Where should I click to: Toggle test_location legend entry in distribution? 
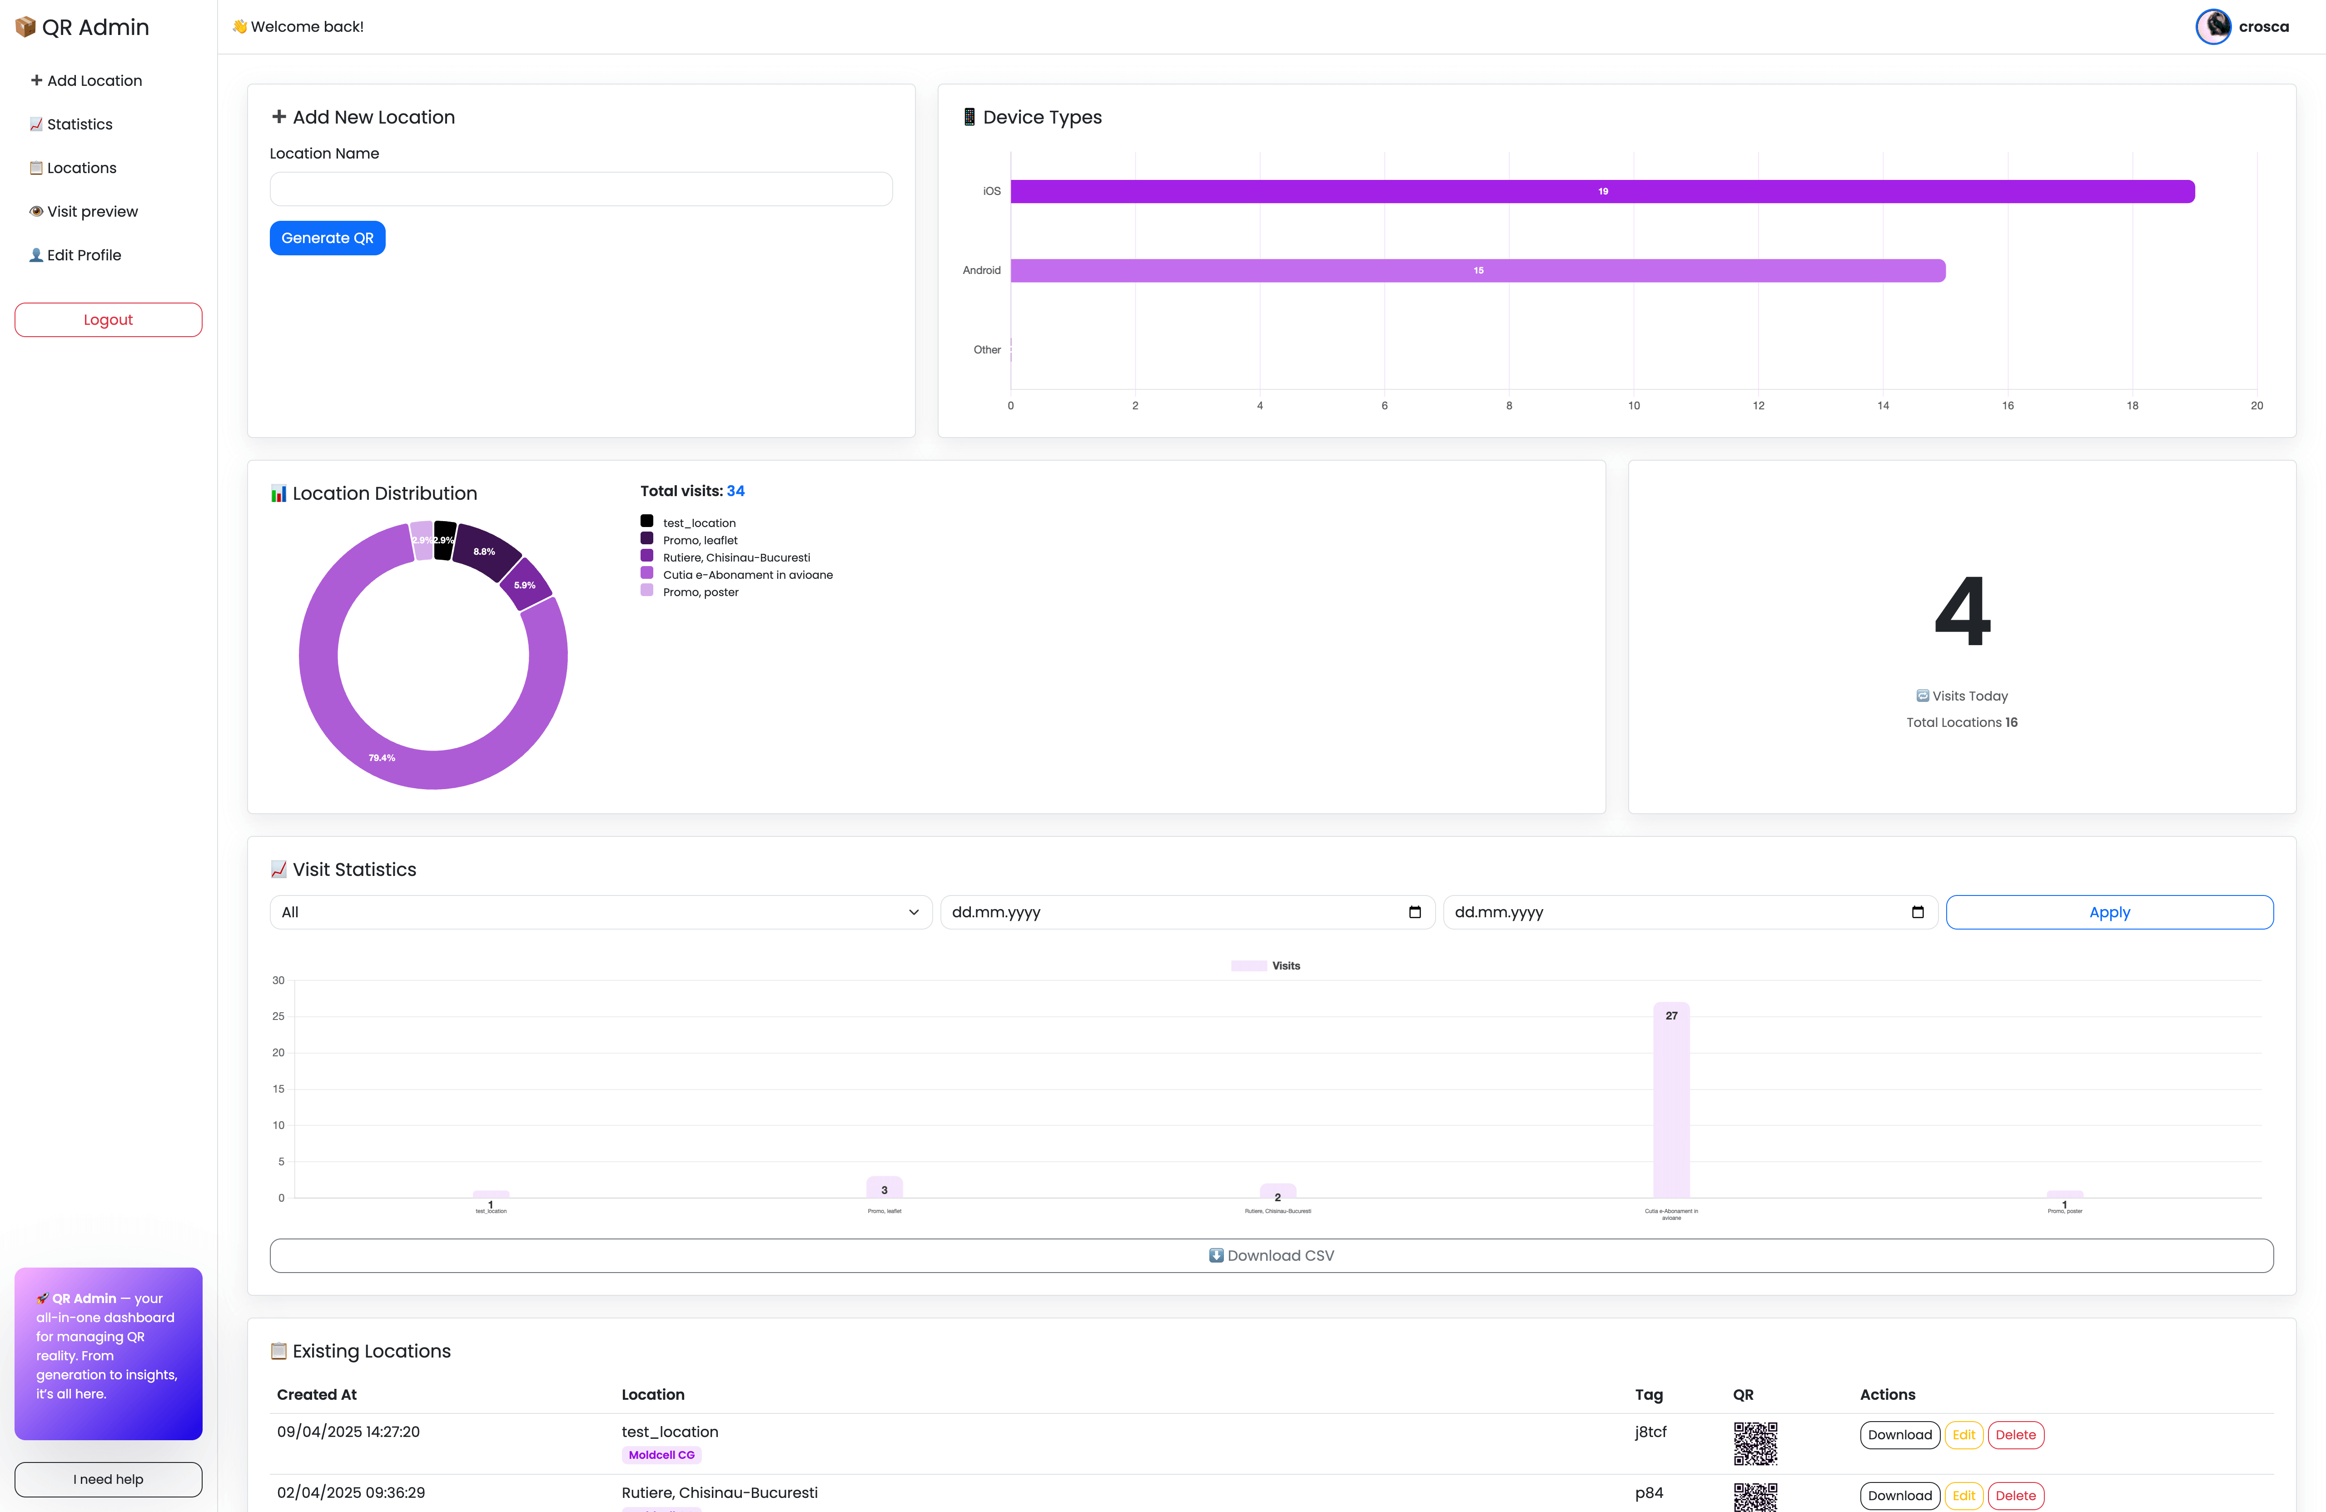coord(699,523)
